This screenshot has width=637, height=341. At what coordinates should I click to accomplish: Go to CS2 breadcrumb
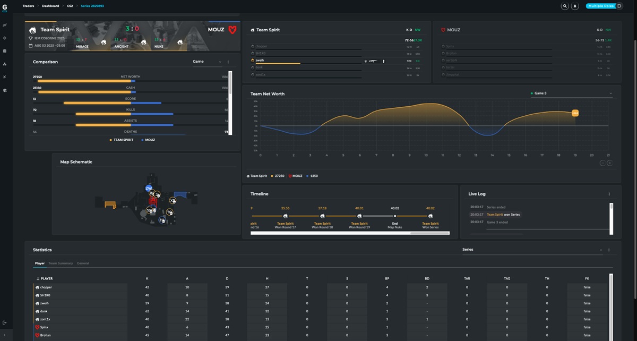(x=70, y=6)
